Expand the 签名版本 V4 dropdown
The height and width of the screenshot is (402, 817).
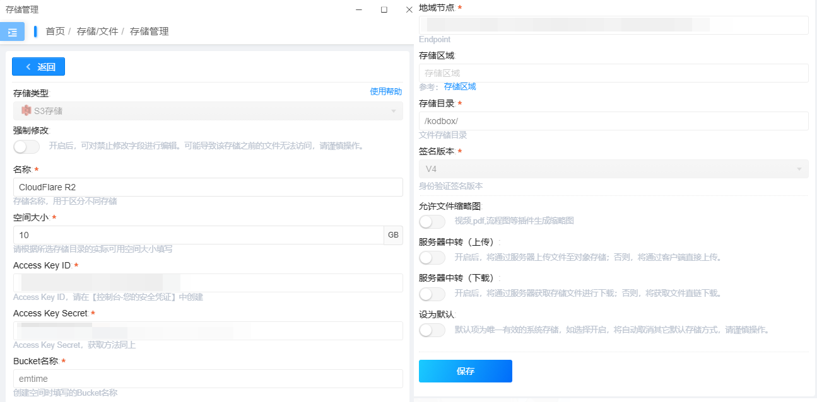point(799,169)
